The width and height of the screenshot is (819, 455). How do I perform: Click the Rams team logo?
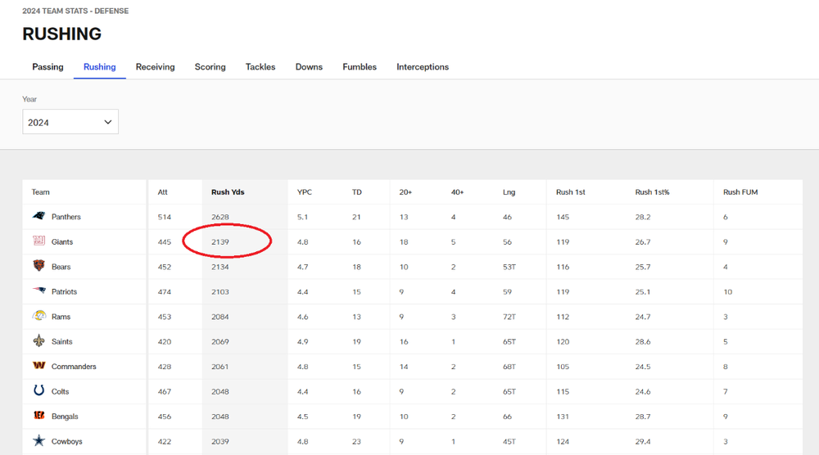click(38, 317)
